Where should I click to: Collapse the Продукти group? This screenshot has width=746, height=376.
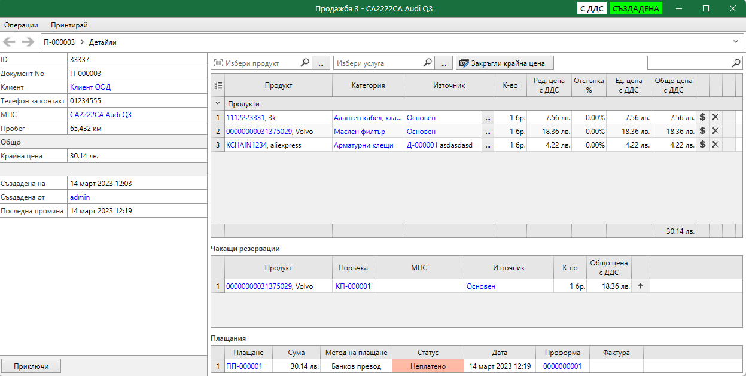tap(218, 104)
